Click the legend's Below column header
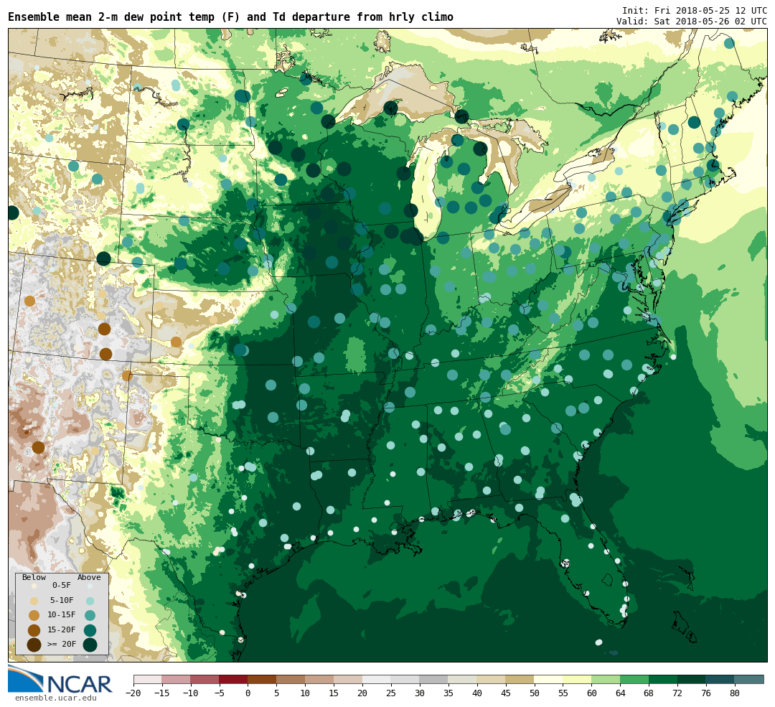The height and width of the screenshot is (707, 775). [x=34, y=578]
